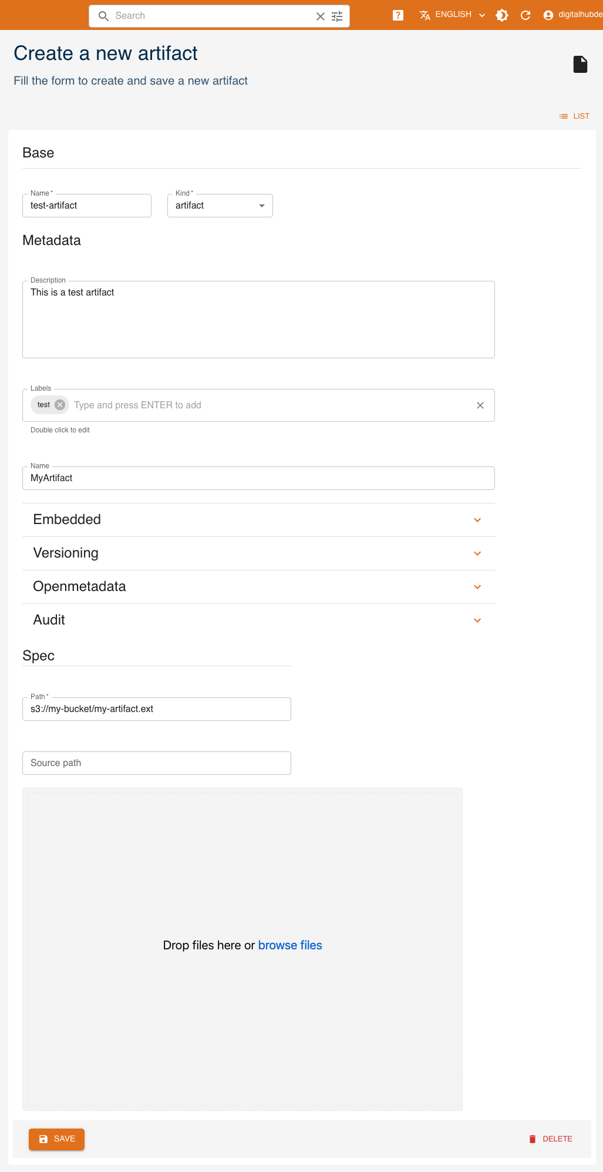Clear the search box with X icon

(321, 16)
